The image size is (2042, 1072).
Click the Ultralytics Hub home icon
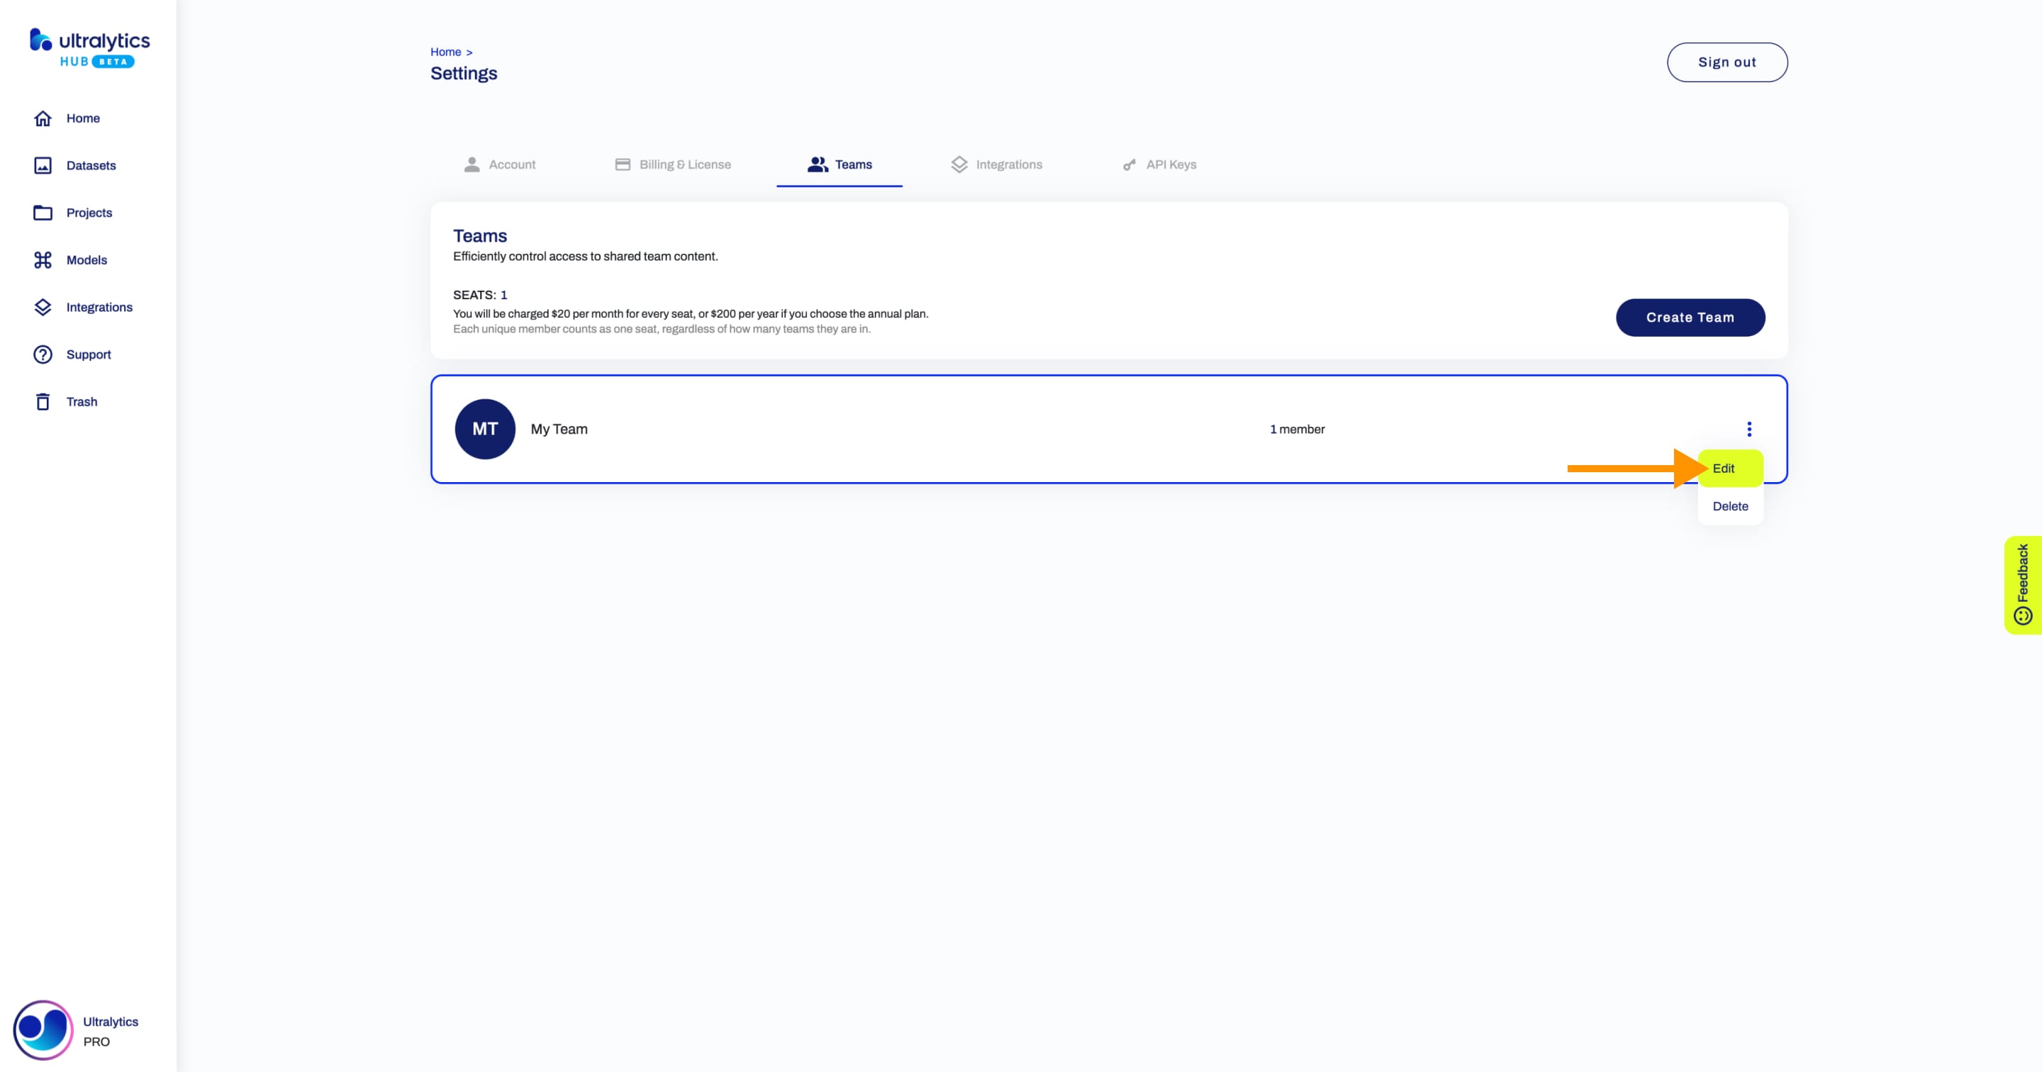click(88, 49)
